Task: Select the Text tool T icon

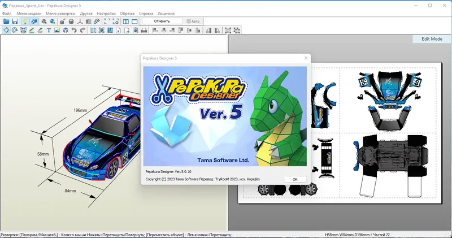Action: pos(49,31)
